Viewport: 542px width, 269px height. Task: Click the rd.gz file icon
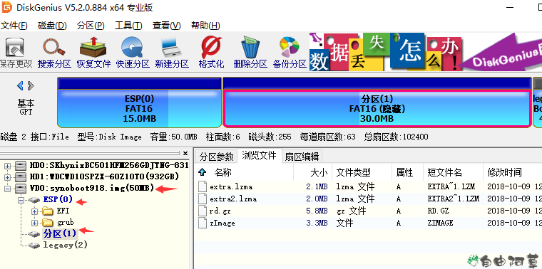pyautogui.click(x=203, y=211)
